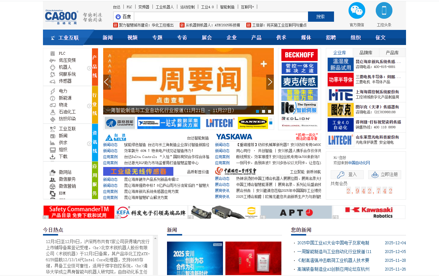Open the 百度 search engine selector
This screenshot has height=276, width=439.
(124, 17)
